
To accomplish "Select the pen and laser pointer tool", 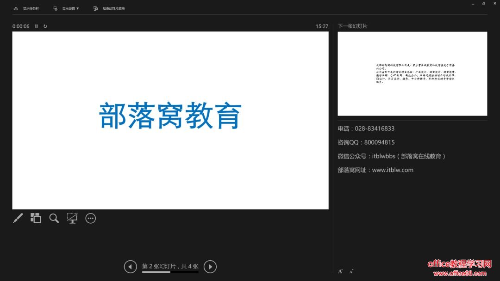I will 18,218.
